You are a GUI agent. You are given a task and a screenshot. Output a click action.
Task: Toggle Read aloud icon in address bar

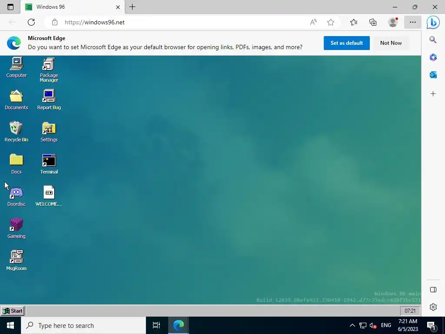click(313, 22)
